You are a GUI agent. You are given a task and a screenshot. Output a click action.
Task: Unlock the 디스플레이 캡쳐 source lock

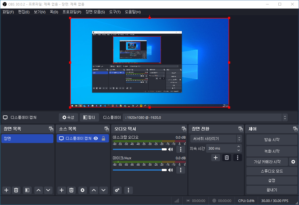click(x=103, y=139)
